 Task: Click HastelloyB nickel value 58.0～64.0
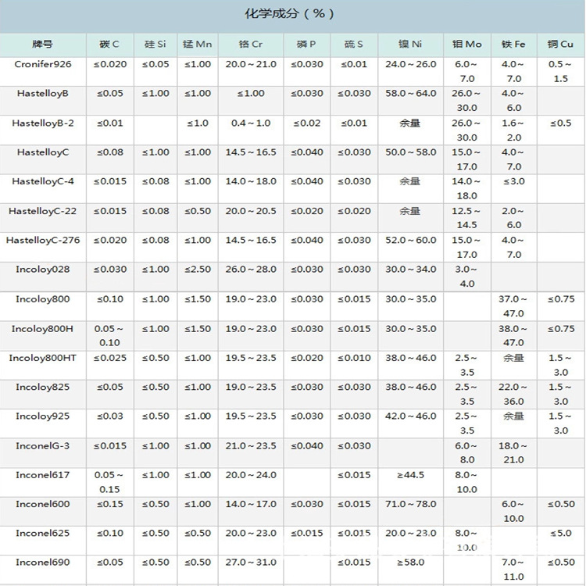click(411, 94)
